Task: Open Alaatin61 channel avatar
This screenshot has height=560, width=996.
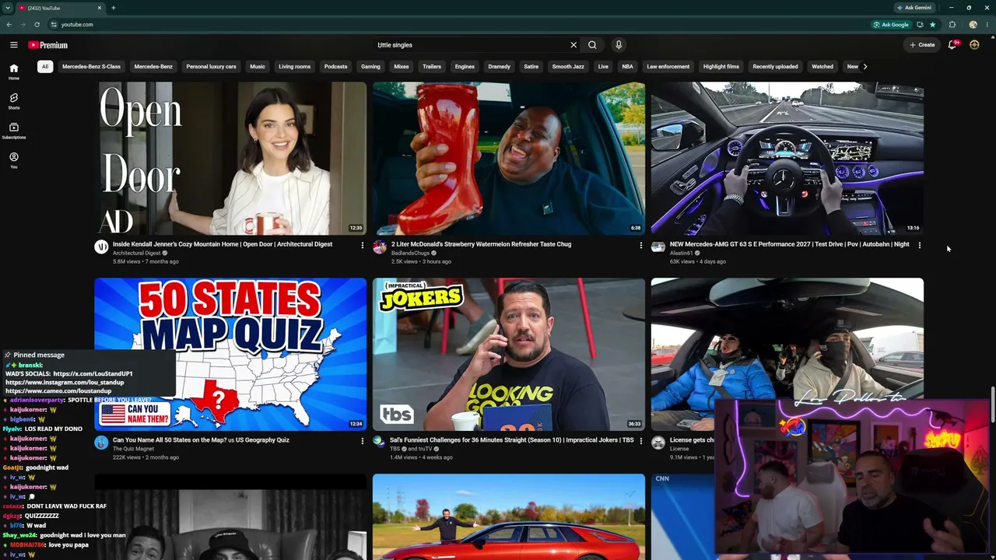Action: tap(658, 247)
